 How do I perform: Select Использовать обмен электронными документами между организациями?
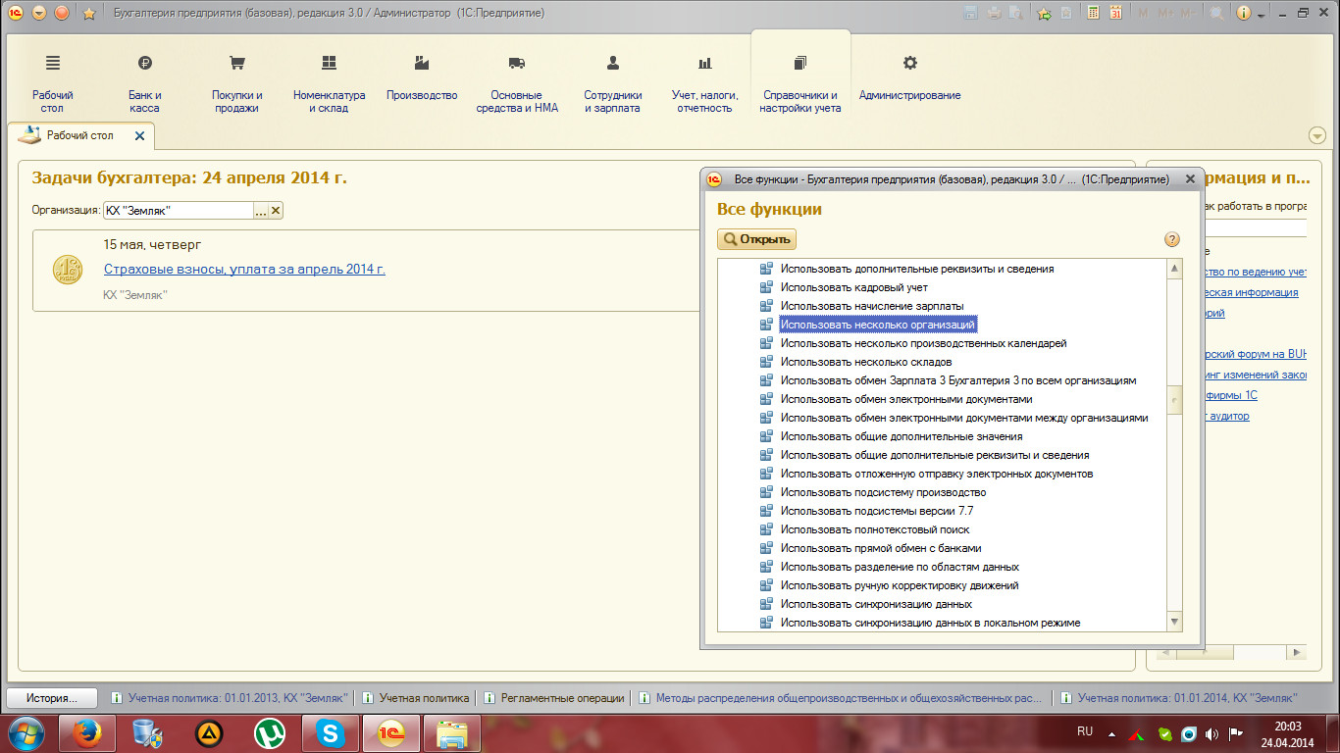click(x=964, y=418)
